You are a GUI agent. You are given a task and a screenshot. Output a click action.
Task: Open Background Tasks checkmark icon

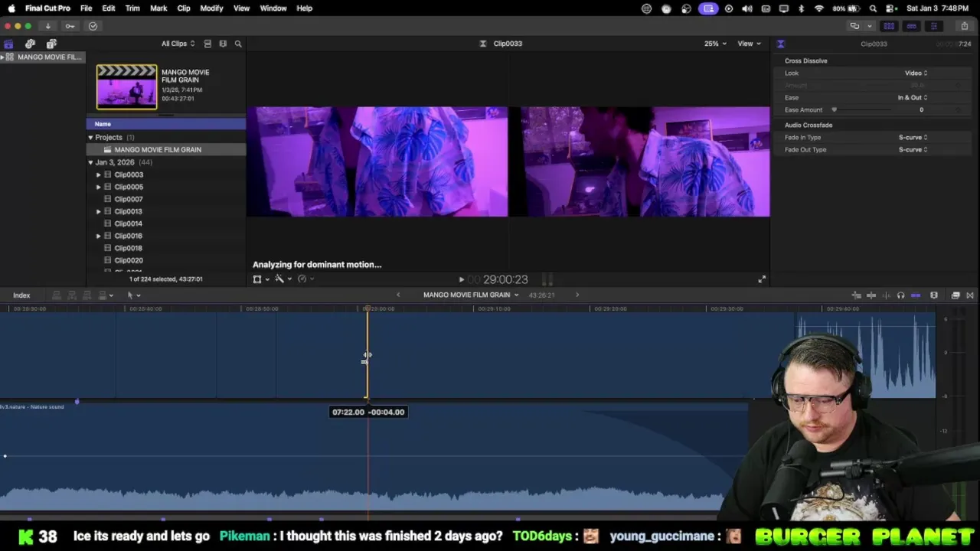[93, 26]
